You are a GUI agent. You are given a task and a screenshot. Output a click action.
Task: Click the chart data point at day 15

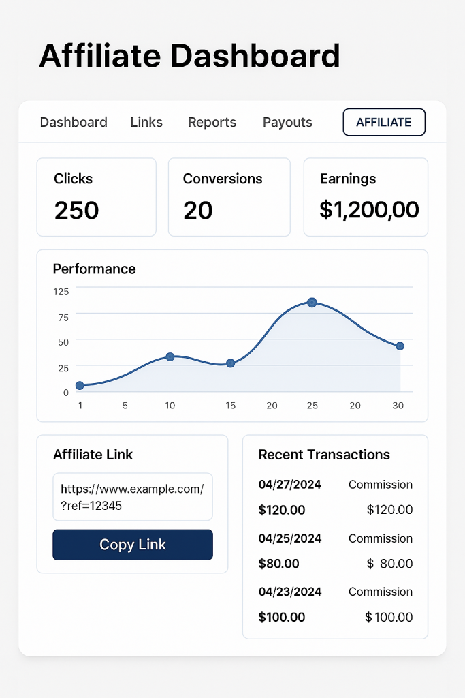point(231,363)
